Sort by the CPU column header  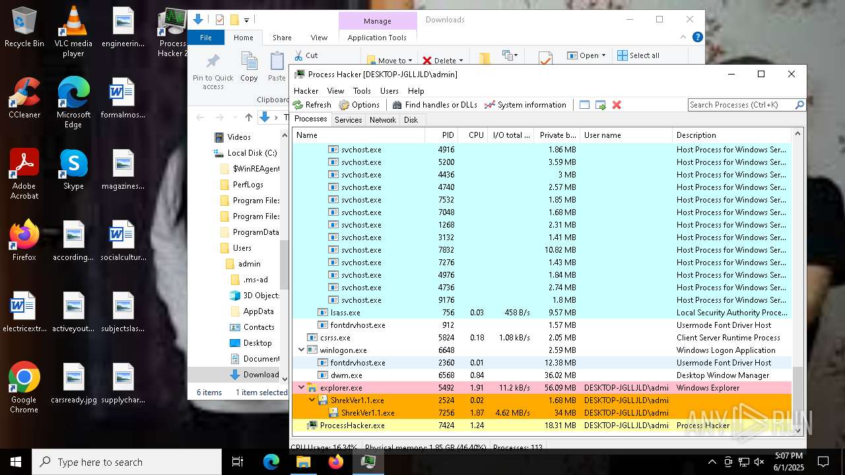tap(473, 135)
